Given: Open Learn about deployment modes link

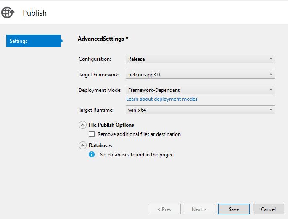Looking at the screenshot, I should 161,99.
